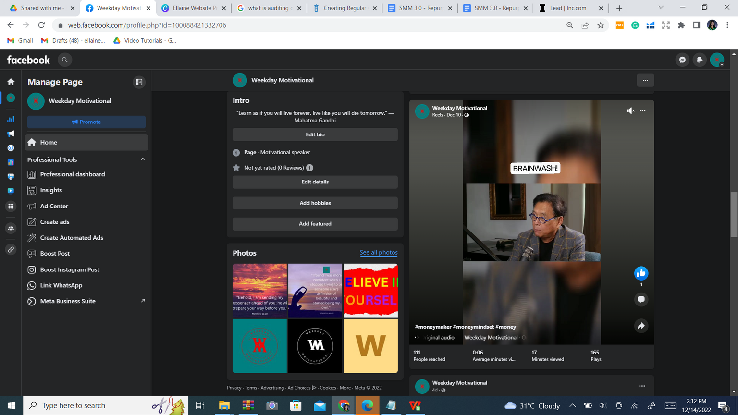Open the sunset quote photo thumbnail
The height and width of the screenshot is (415, 738).
(x=259, y=291)
